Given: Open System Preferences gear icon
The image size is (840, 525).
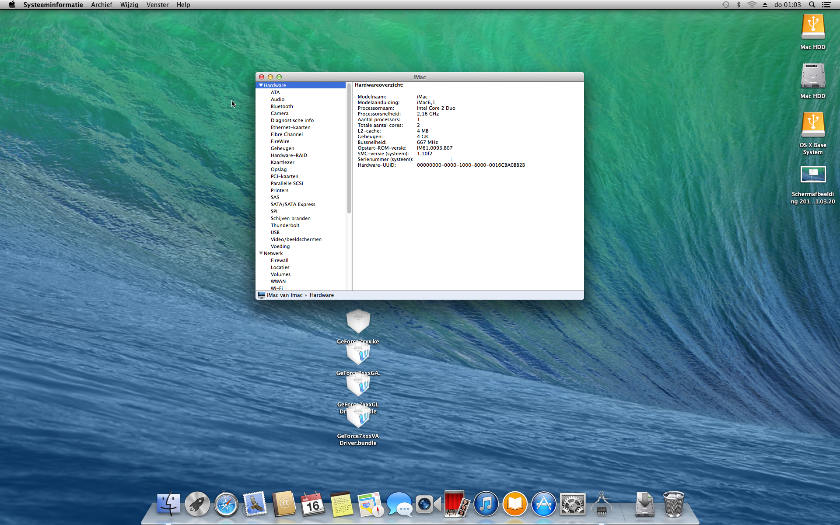Looking at the screenshot, I should 573,504.
